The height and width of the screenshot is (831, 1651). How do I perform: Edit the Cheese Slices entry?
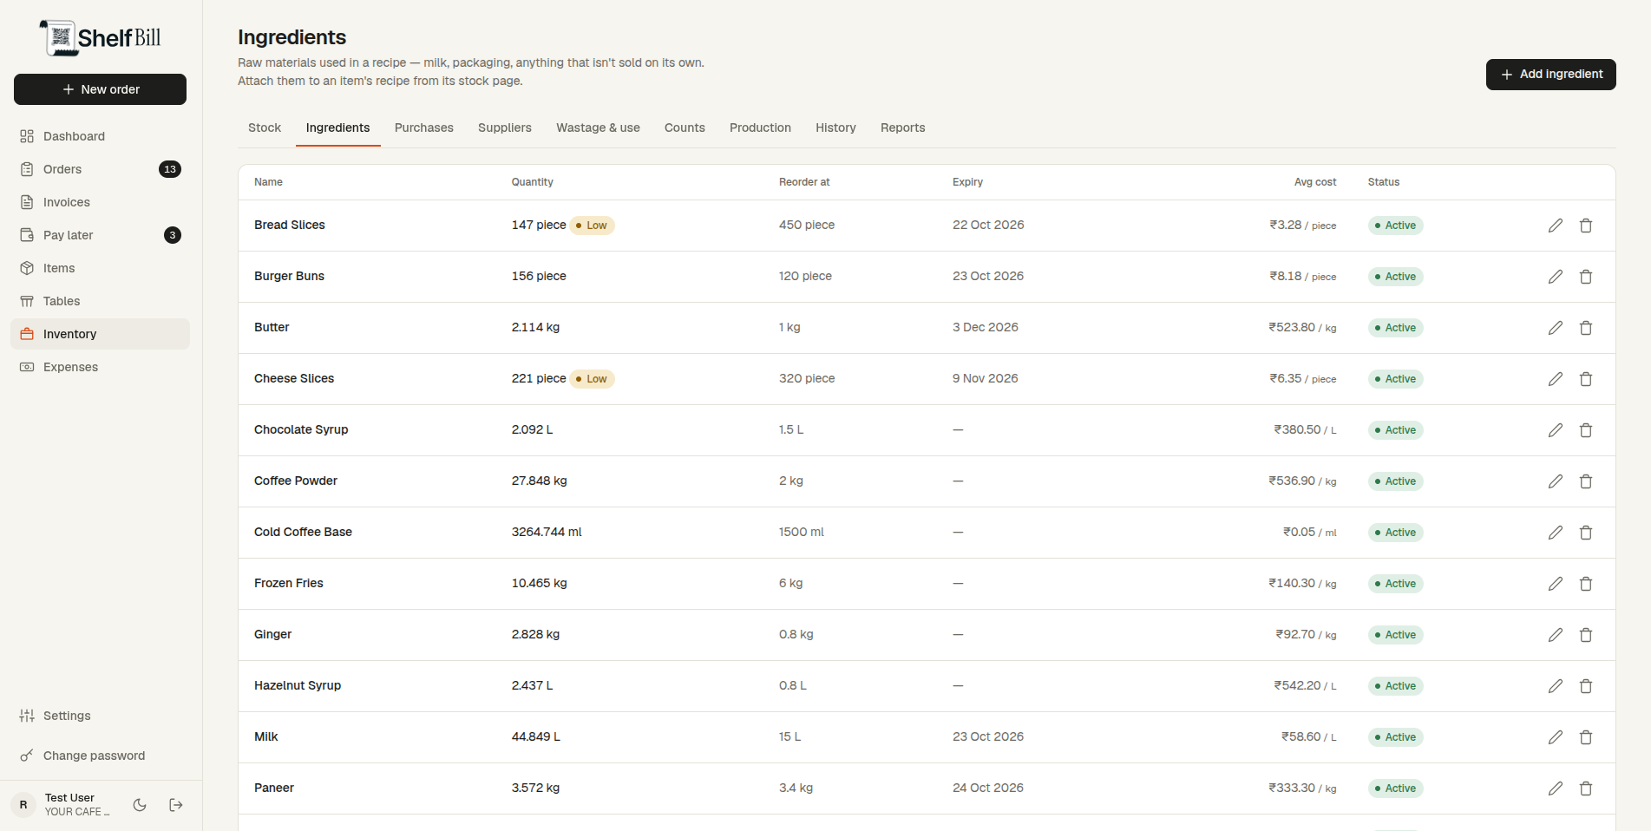[x=1556, y=379]
